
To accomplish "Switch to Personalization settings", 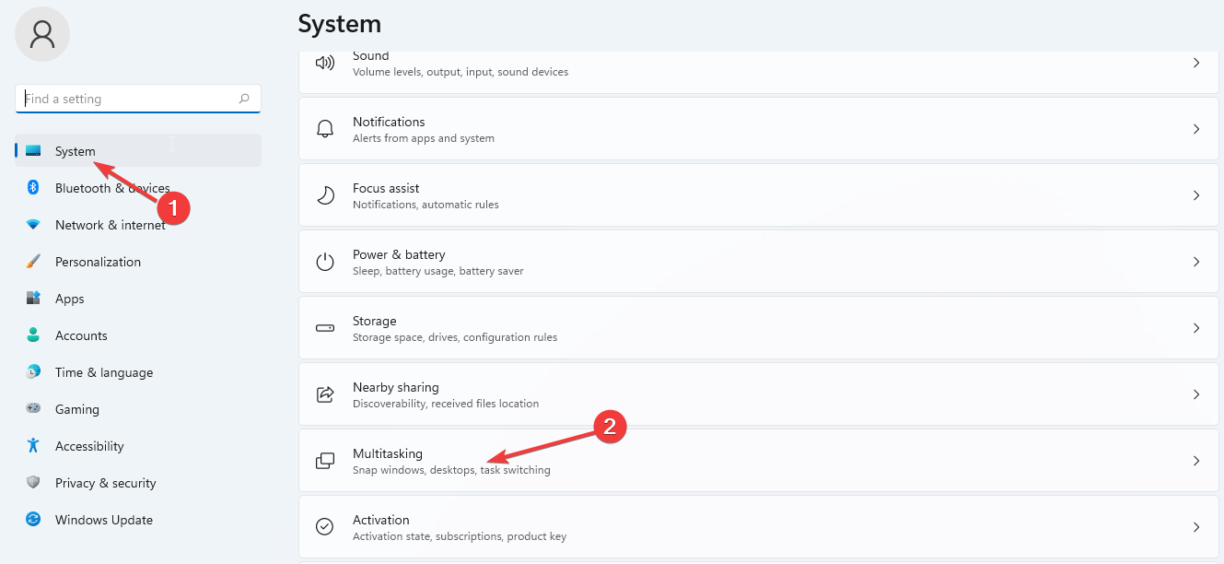I will 98,261.
